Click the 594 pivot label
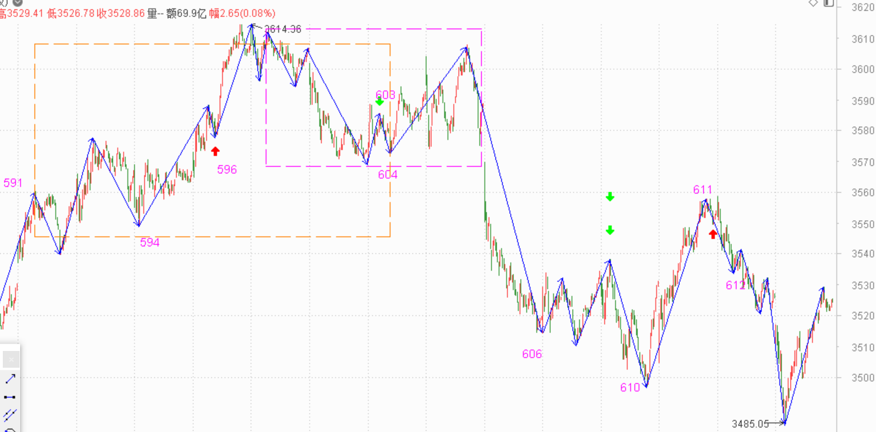 150,243
